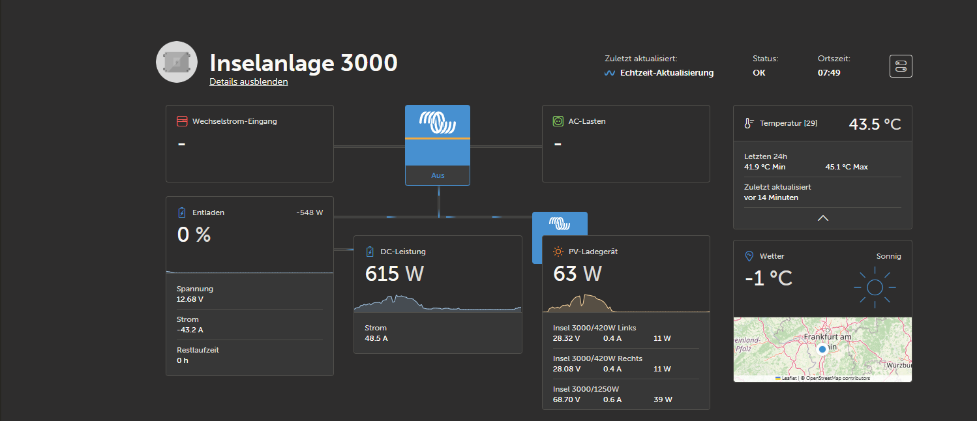This screenshot has width=977, height=421.
Task: Click the sunny weather sun icon
Action: coord(875,287)
